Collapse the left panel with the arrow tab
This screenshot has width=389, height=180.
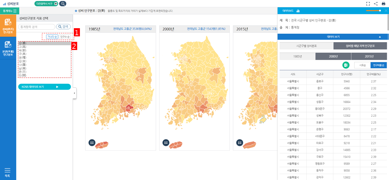click(74, 93)
